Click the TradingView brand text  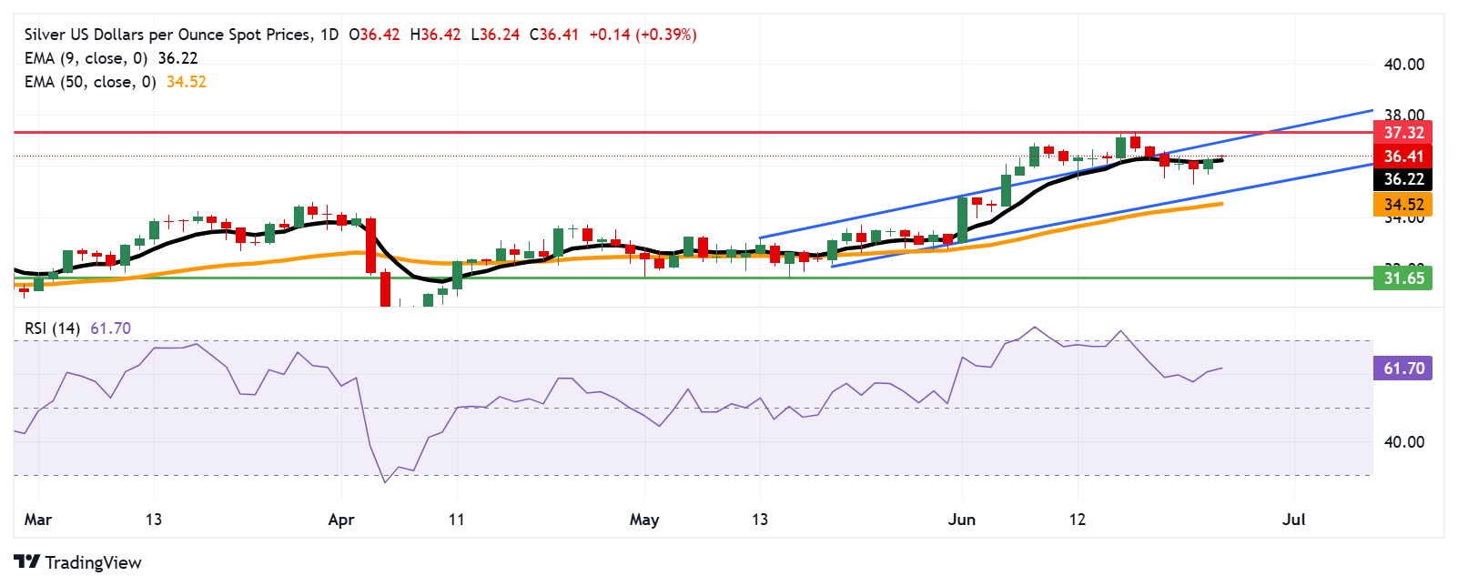coord(93,562)
